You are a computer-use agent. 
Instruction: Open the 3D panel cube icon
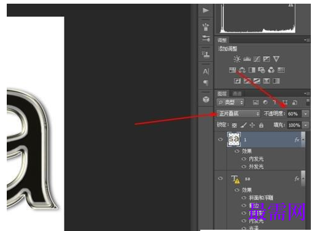click(206, 100)
